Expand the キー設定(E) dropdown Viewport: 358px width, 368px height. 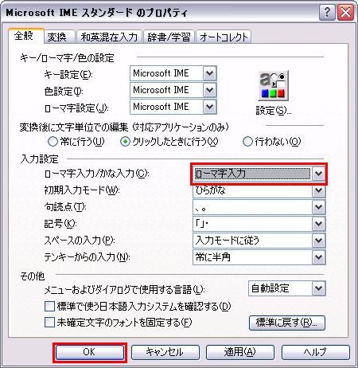[209, 73]
